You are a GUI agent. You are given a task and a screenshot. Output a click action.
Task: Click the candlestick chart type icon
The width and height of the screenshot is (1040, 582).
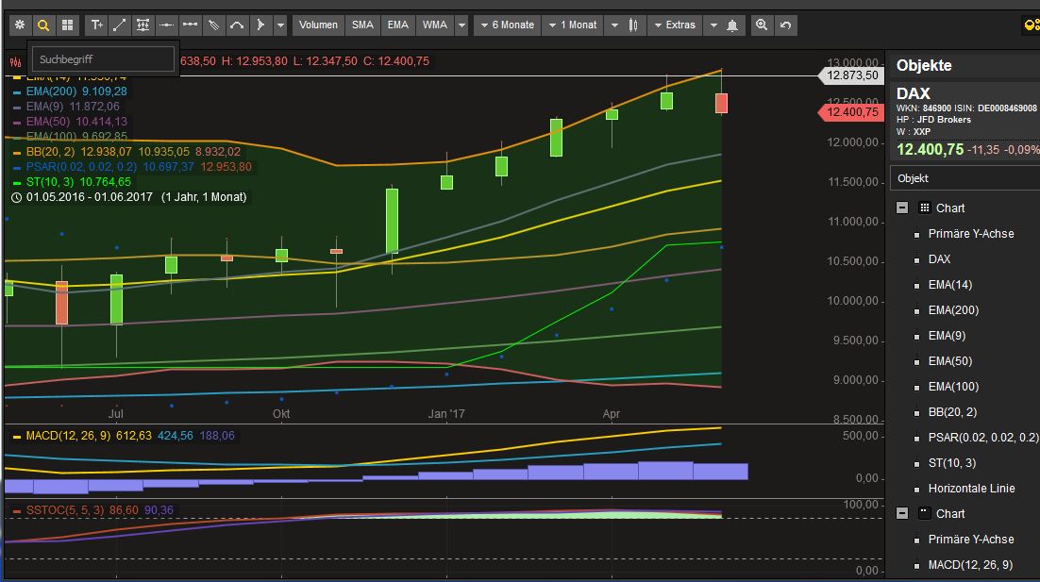(633, 25)
